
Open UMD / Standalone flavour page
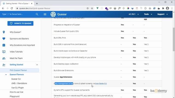click(19, 83)
